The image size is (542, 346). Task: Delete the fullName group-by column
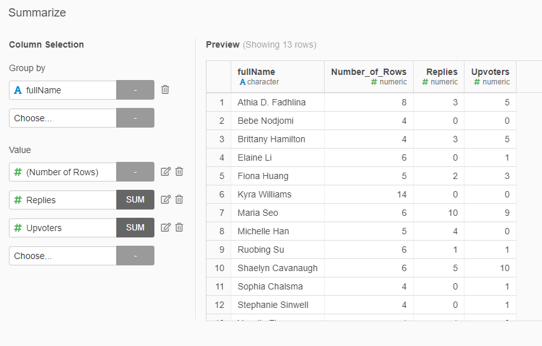click(x=165, y=90)
